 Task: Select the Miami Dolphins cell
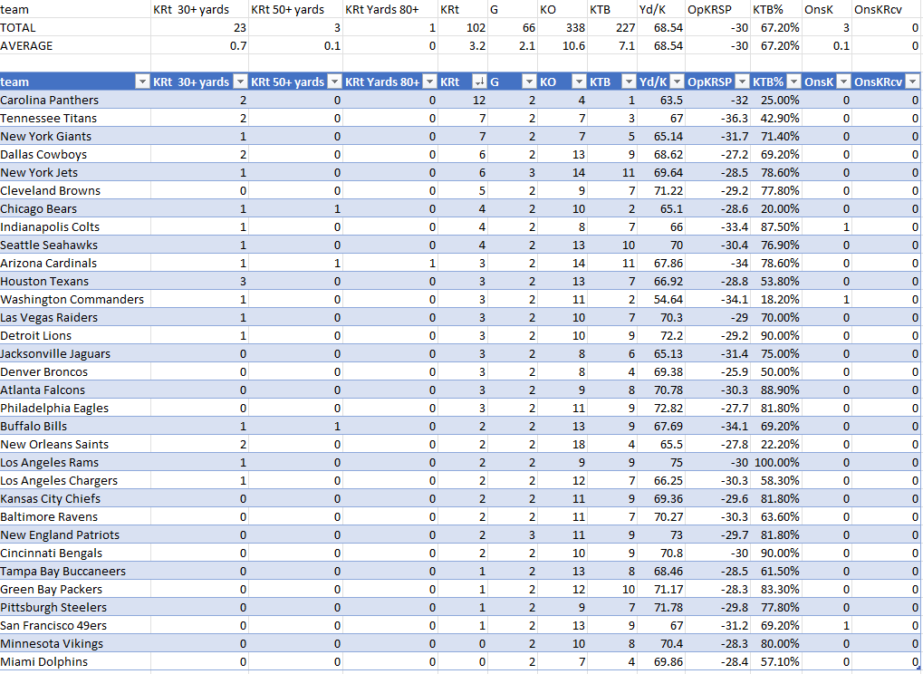(x=75, y=661)
